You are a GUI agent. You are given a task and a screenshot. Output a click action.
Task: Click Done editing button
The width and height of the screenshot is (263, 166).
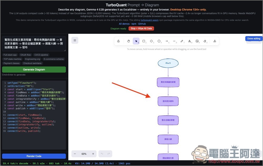point(254,39)
